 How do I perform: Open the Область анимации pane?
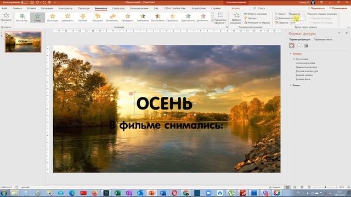[256, 14]
